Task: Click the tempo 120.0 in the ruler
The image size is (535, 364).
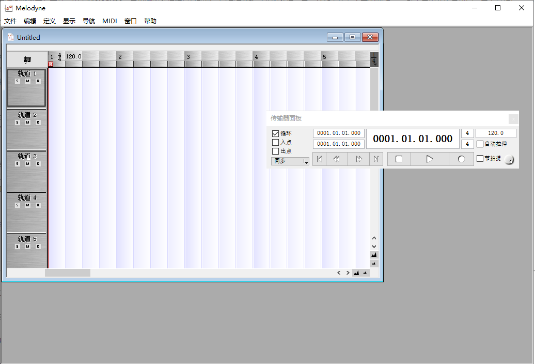Action: 73,56
